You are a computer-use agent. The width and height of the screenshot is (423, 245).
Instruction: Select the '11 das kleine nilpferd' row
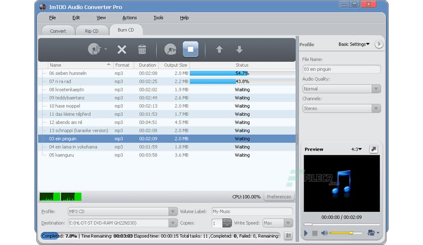pyautogui.click(x=166, y=114)
